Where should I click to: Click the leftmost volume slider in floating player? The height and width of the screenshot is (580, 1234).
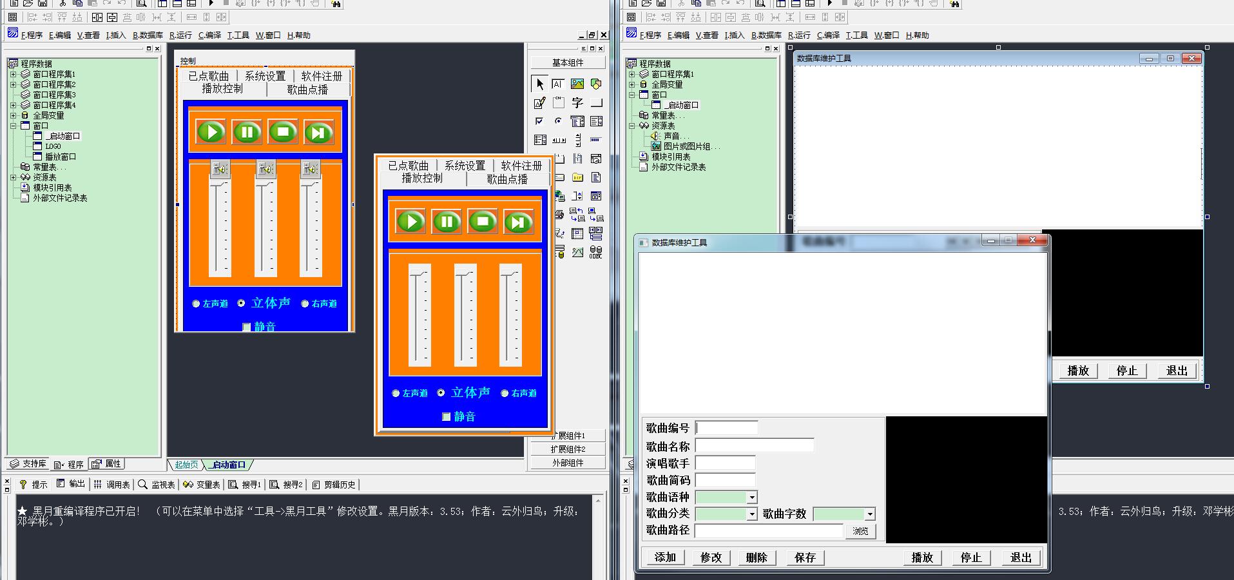coord(419,316)
